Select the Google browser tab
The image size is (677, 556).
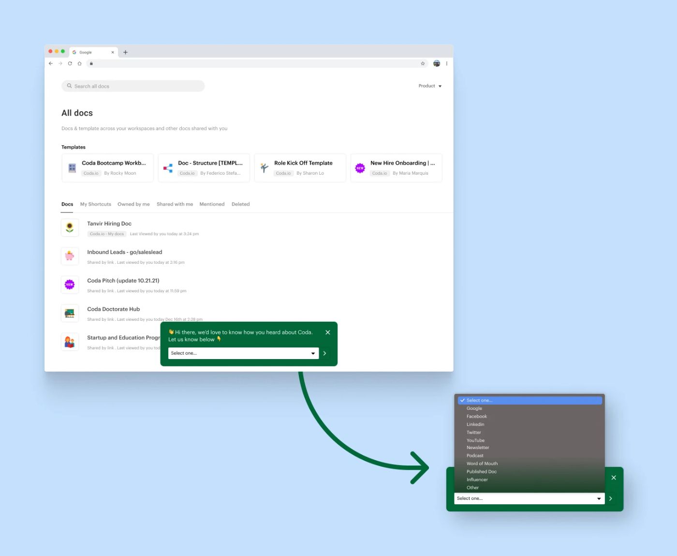point(93,52)
